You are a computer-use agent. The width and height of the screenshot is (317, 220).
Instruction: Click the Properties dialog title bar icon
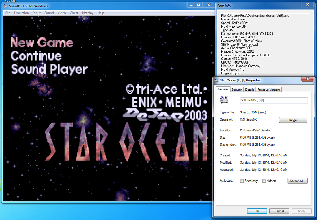point(216,80)
